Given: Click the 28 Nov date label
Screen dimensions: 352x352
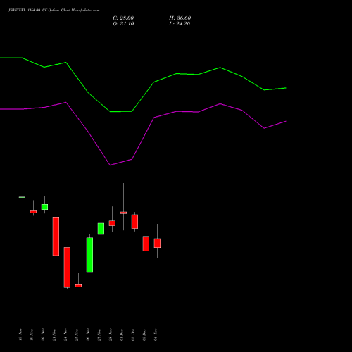Looking at the screenshot, I should pos(111,334).
